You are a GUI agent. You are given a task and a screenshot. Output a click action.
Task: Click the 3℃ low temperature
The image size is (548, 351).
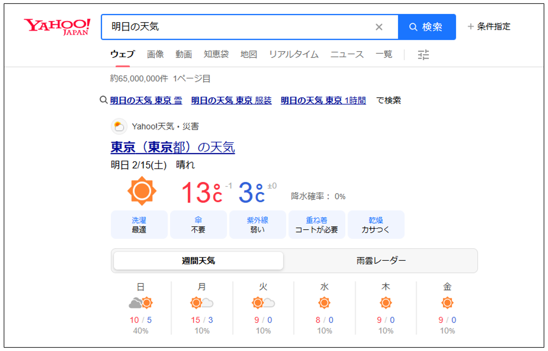pos(252,192)
